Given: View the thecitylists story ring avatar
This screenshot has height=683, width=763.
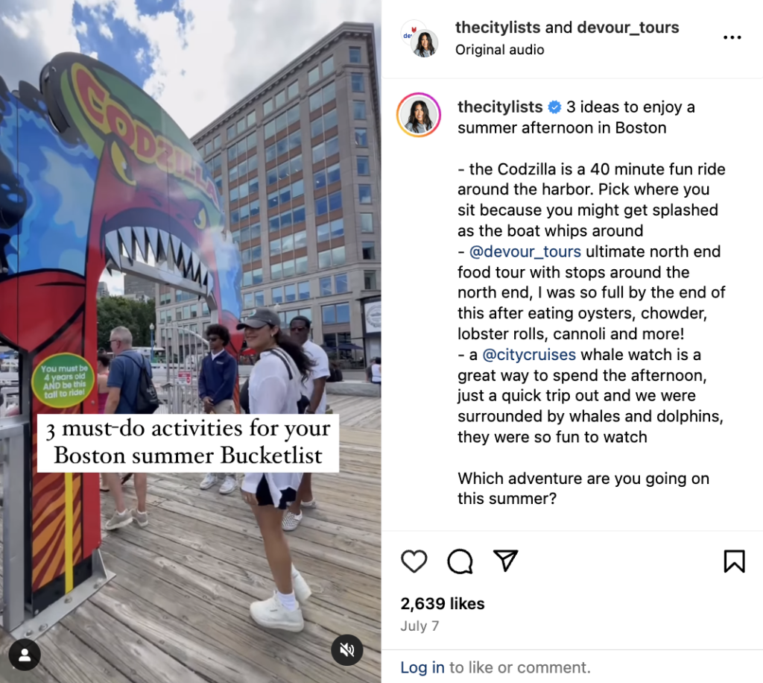Looking at the screenshot, I should click(x=419, y=115).
